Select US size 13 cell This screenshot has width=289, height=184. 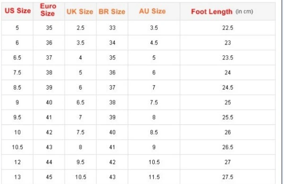point(17,177)
